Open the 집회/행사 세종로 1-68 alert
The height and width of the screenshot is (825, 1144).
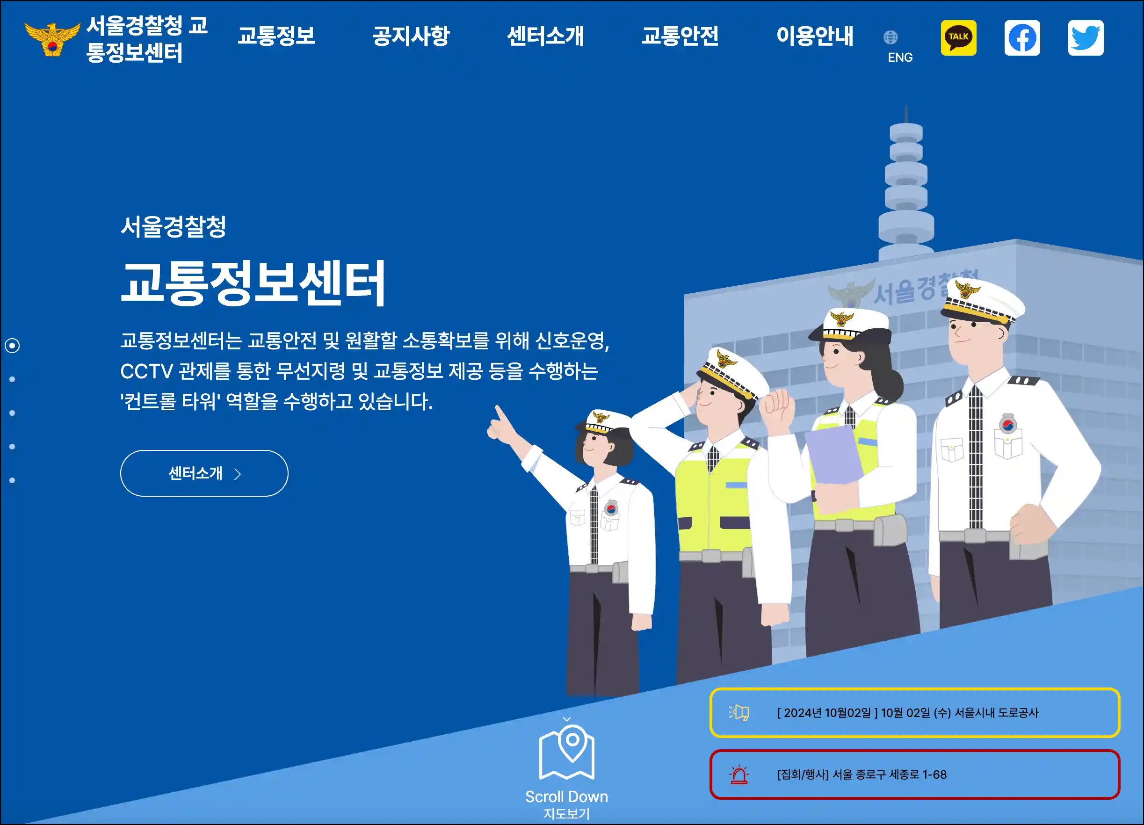click(x=914, y=774)
